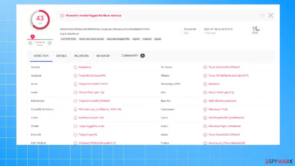This screenshot has height=166, width=295.
Task: Click the CrowdStrike Falcon vendor name
Action: point(42,109)
